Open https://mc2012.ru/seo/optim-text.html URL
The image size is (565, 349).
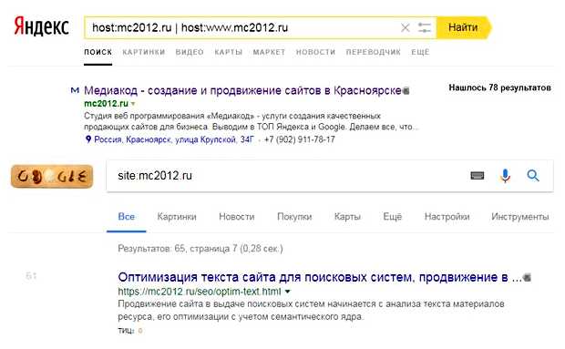(x=200, y=292)
